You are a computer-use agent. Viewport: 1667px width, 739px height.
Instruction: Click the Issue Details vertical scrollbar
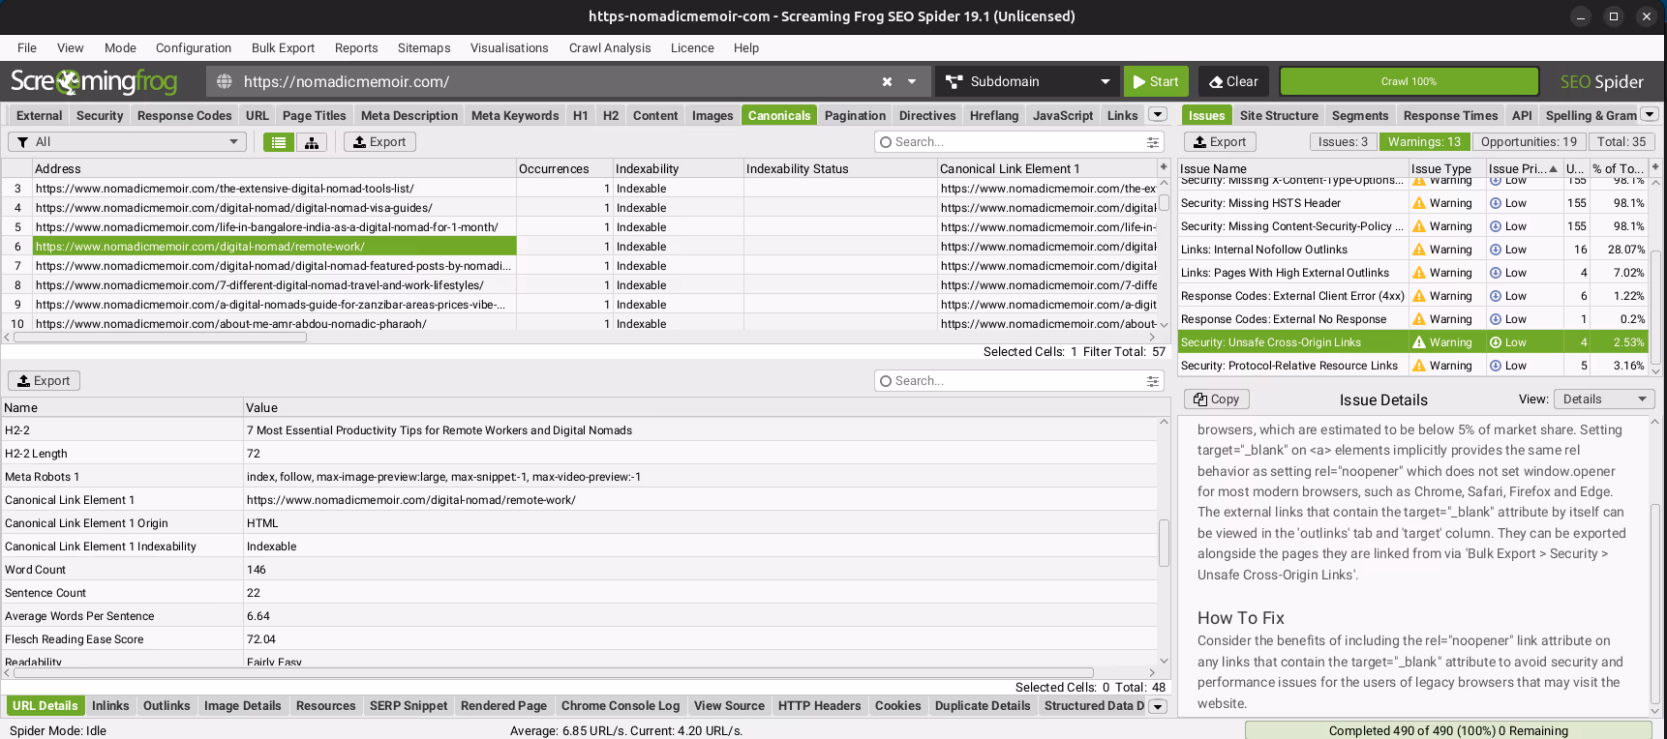1655,605
